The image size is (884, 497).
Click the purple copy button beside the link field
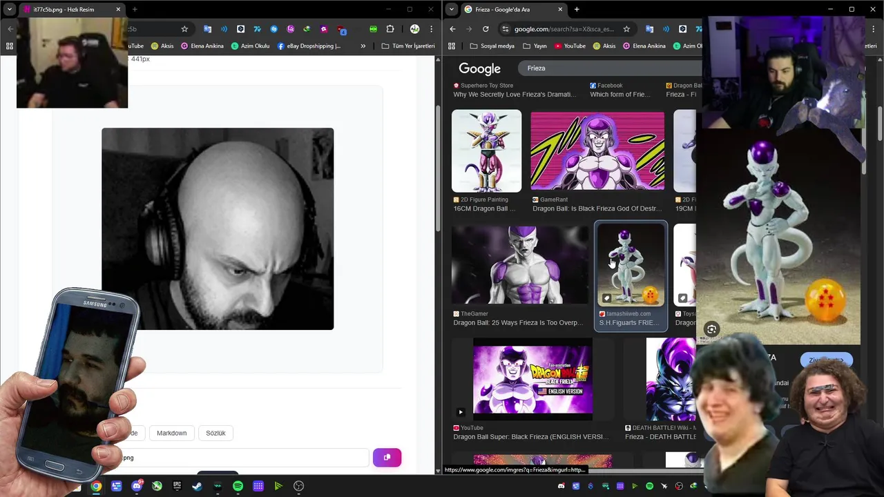pos(387,458)
